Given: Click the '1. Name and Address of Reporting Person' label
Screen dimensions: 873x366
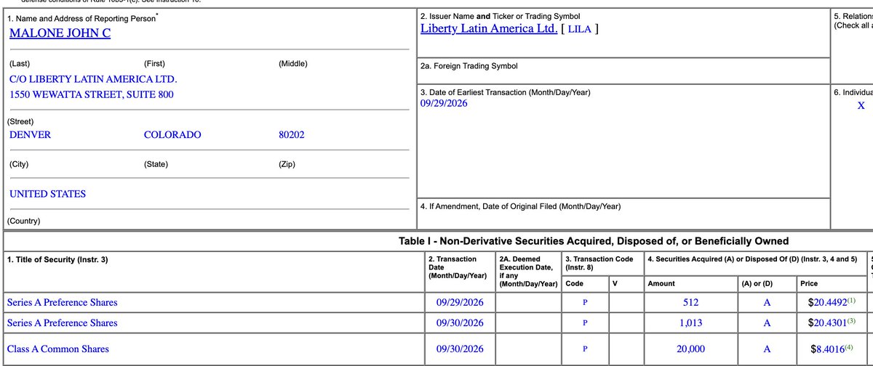Looking at the screenshot, I should point(83,17).
